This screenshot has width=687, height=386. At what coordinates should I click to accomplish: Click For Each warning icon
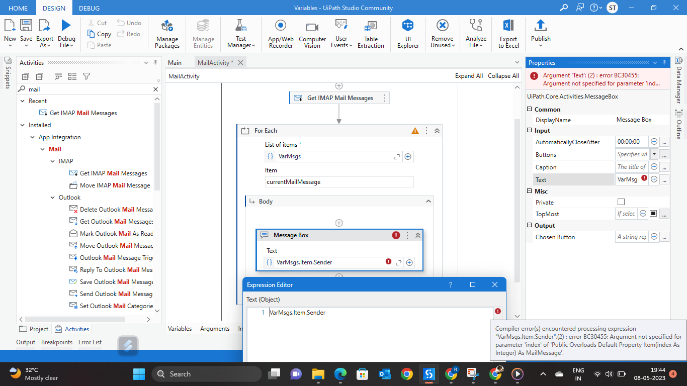click(415, 131)
